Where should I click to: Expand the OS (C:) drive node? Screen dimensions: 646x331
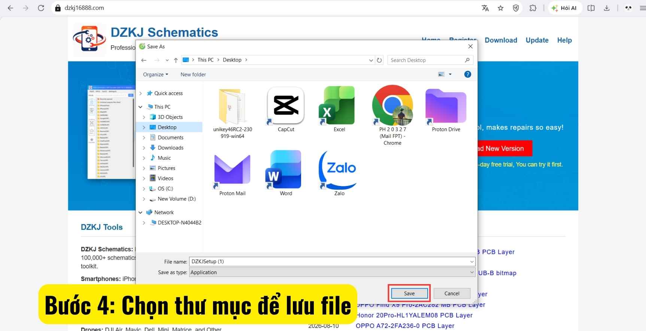coord(144,189)
